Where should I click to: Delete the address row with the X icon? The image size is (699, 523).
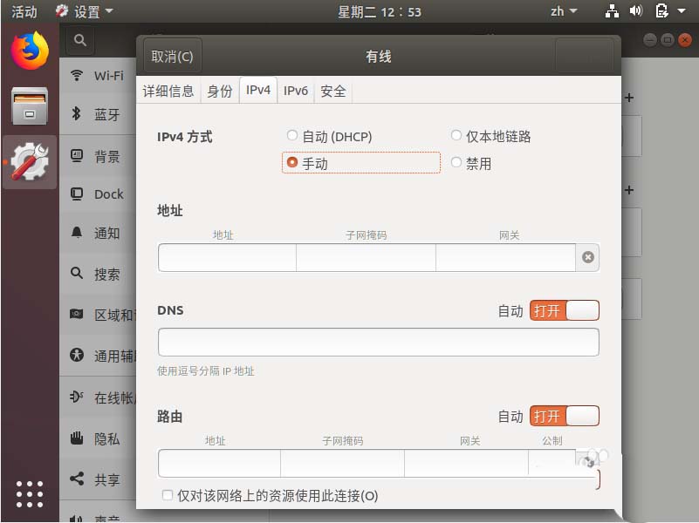pyautogui.click(x=588, y=257)
